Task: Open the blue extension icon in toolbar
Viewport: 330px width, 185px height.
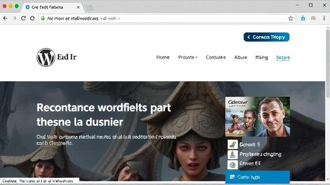Action: (x=303, y=18)
